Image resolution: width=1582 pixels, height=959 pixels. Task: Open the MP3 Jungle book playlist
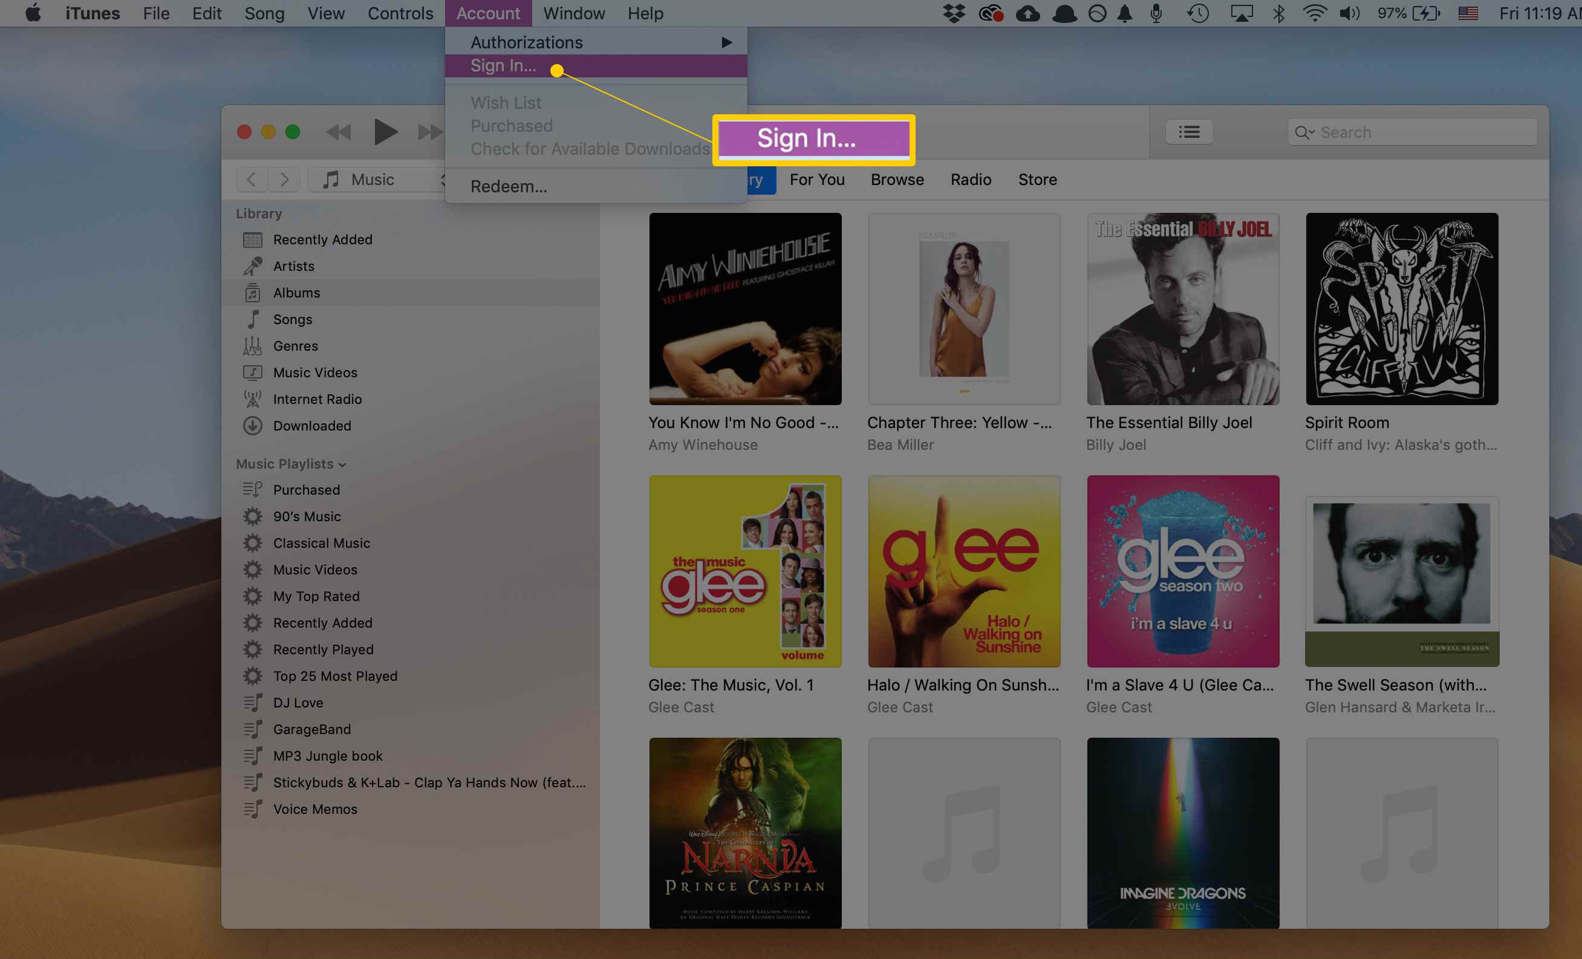(411, 756)
